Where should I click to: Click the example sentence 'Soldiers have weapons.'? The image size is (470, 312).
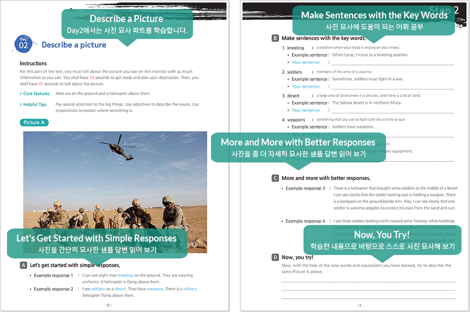click(353, 127)
